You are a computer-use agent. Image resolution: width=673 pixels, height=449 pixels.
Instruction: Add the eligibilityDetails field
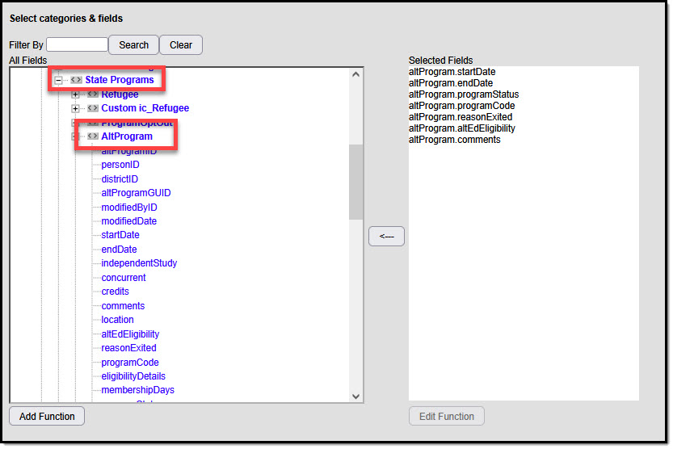pos(133,376)
